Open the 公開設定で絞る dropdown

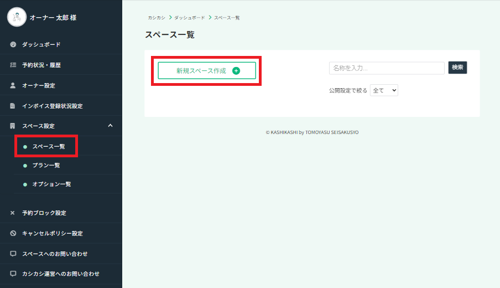click(384, 90)
